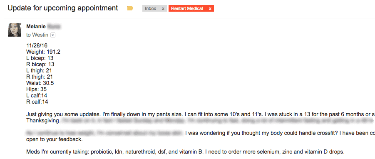The height and width of the screenshot is (159, 375).
Task: Click the 'Meds I'm currently taking' paragraph
Action: click(185, 152)
